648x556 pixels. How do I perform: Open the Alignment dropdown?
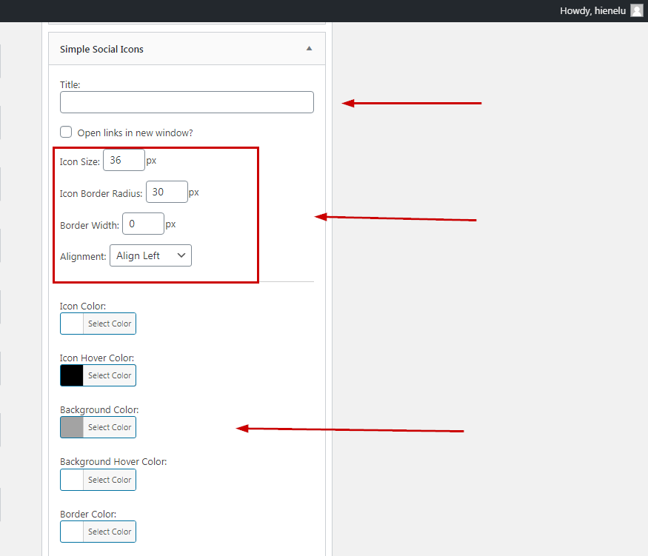click(x=150, y=255)
